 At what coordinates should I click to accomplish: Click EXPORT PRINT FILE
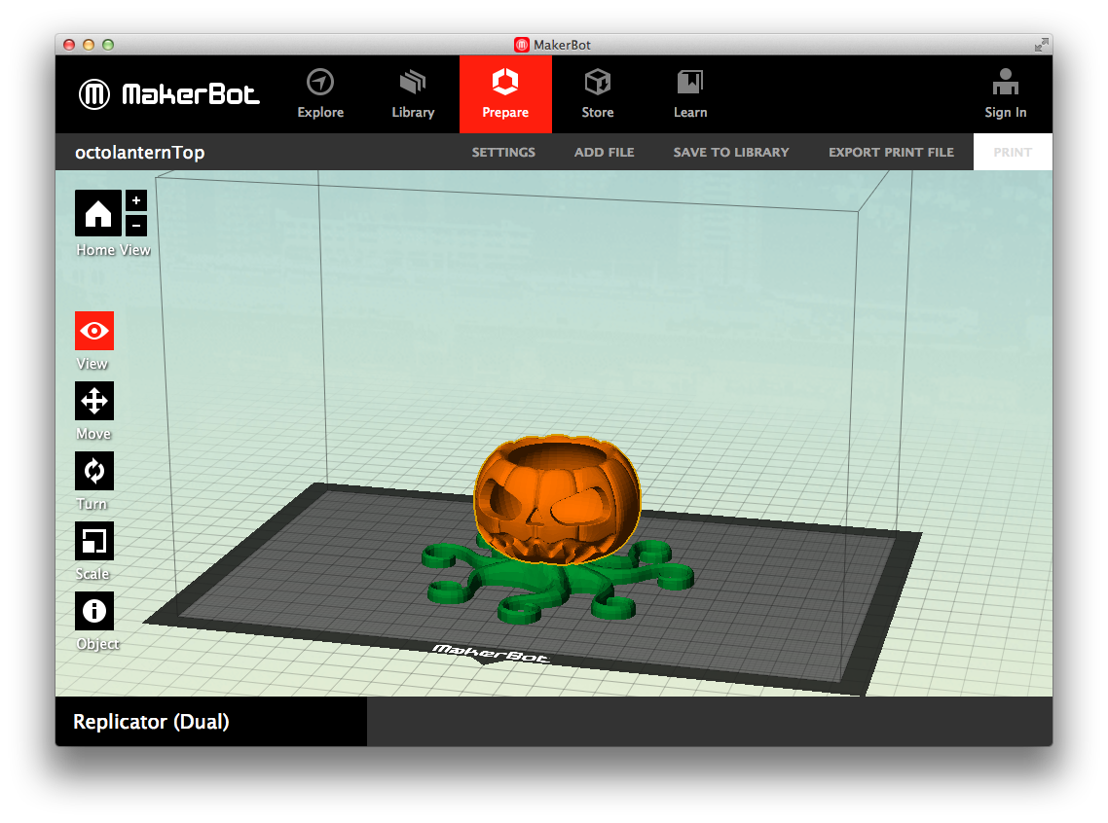pyautogui.click(x=891, y=153)
